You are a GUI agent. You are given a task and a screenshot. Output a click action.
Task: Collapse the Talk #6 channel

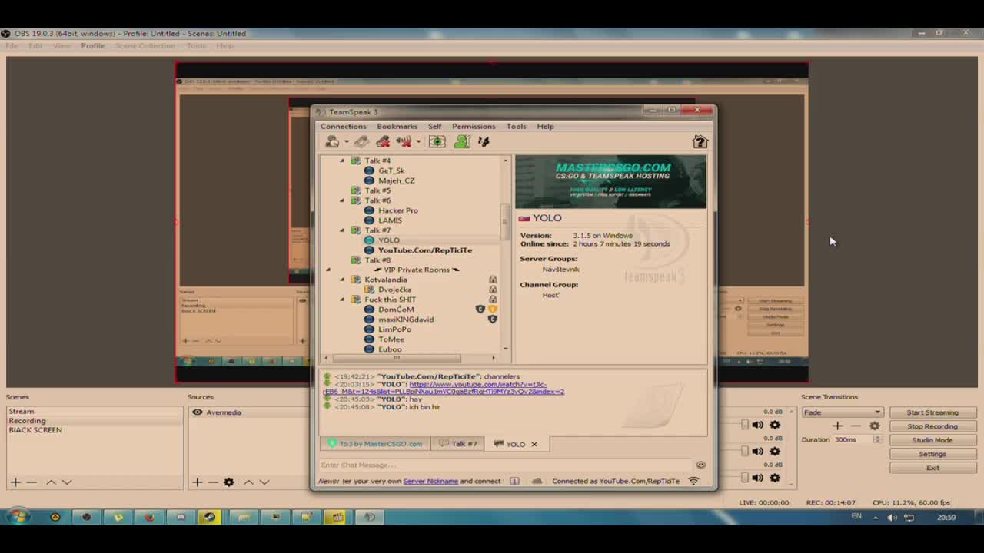(x=342, y=200)
